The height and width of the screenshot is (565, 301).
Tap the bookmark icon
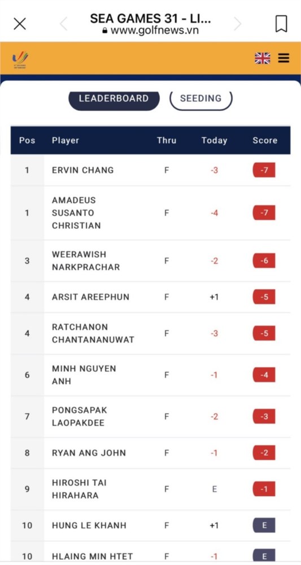tap(281, 24)
